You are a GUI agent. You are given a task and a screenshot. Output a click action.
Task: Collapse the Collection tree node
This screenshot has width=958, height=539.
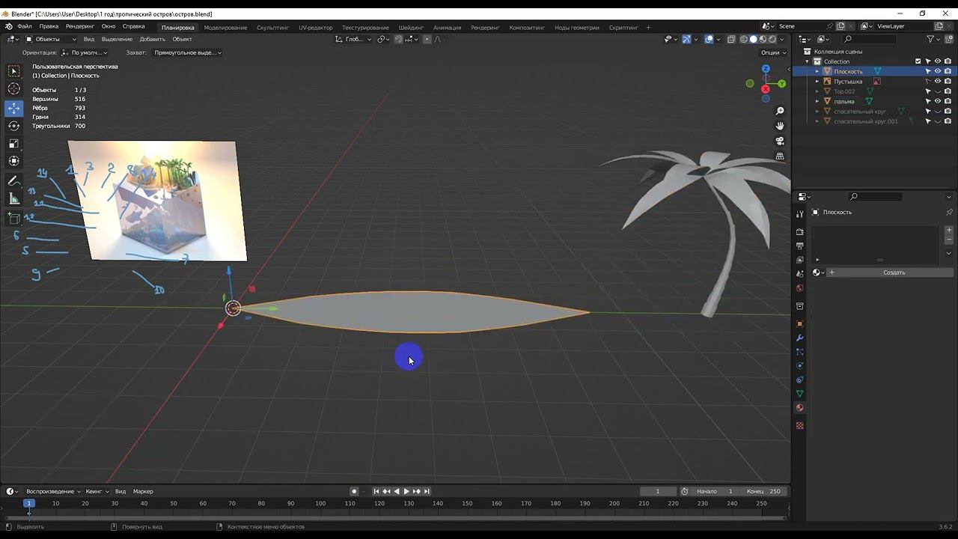point(807,61)
